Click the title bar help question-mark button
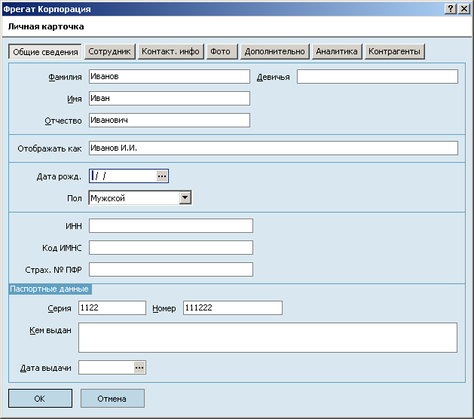 pyautogui.click(x=451, y=9)
